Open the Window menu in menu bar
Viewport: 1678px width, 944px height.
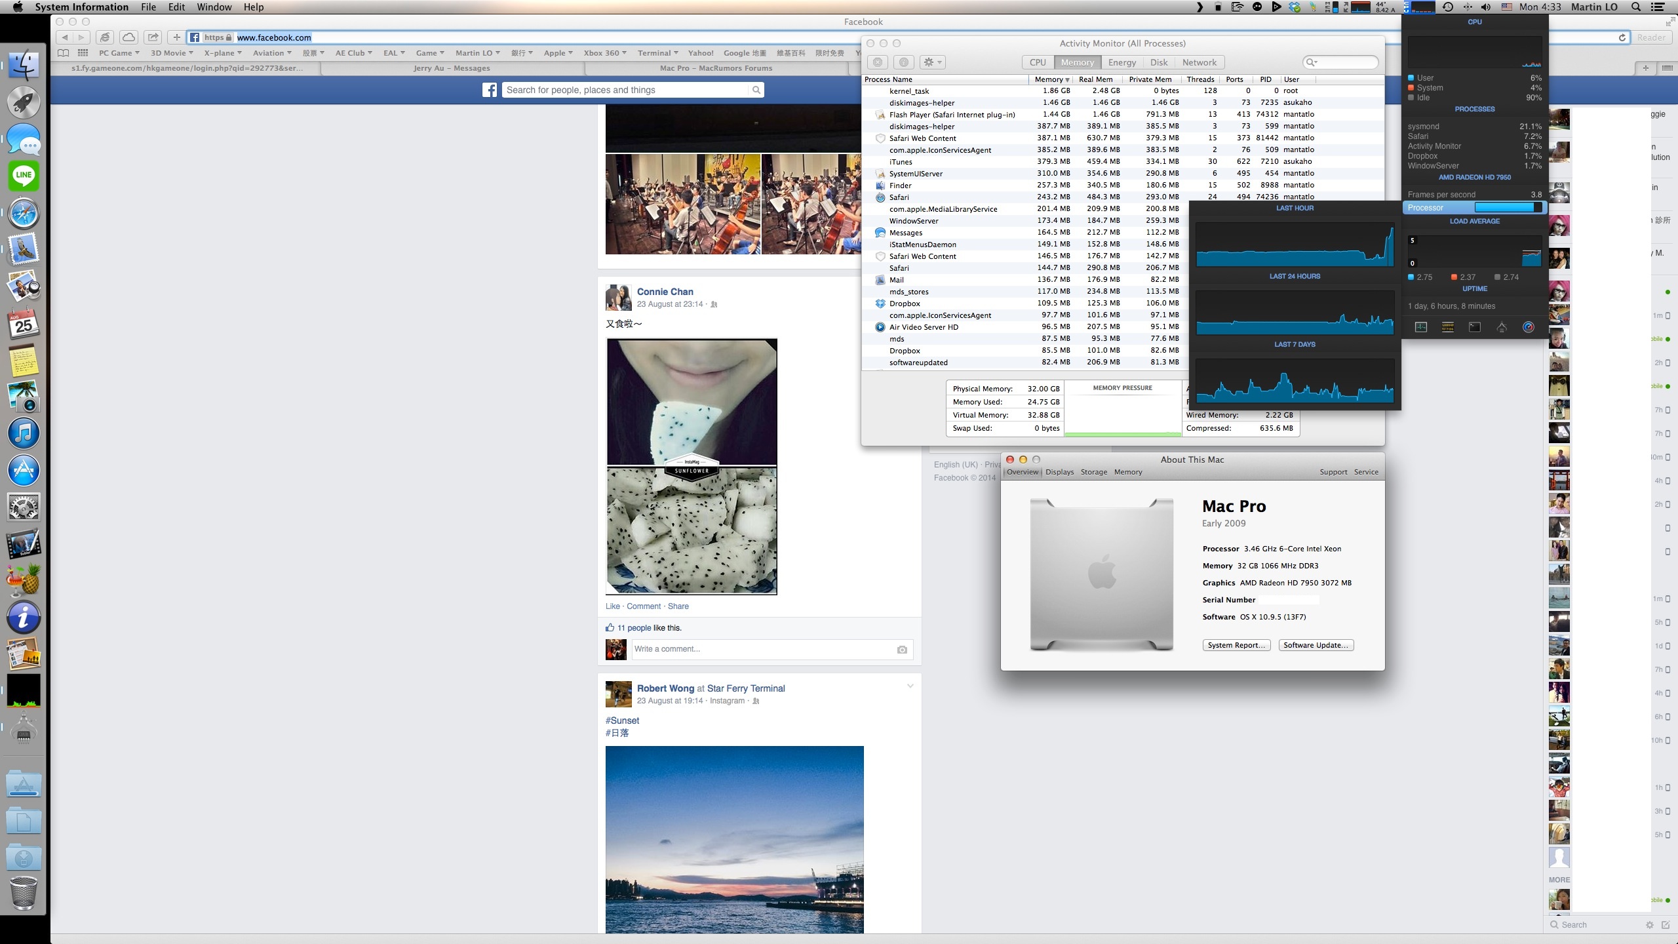tap(214, 7)
